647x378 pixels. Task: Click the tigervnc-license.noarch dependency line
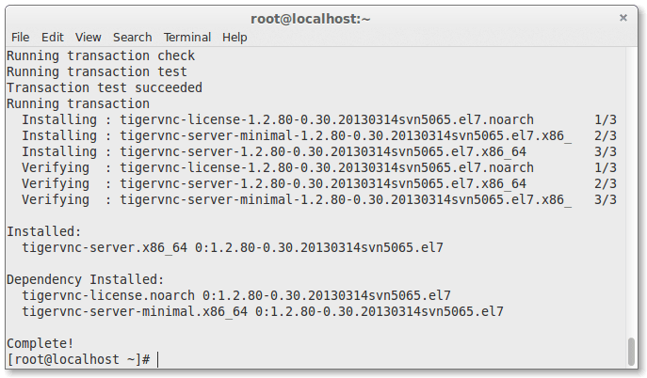click(x=235, y=295)
